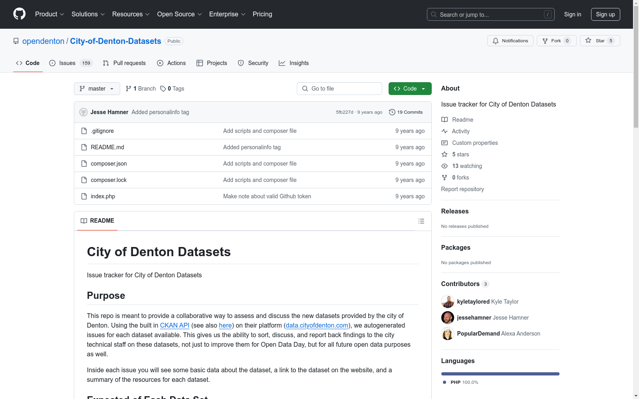Image resolution: width=639 pixels, height=399 pixels.
Task: Expand the Enterprise menu
Action: (x=227, y=14)
